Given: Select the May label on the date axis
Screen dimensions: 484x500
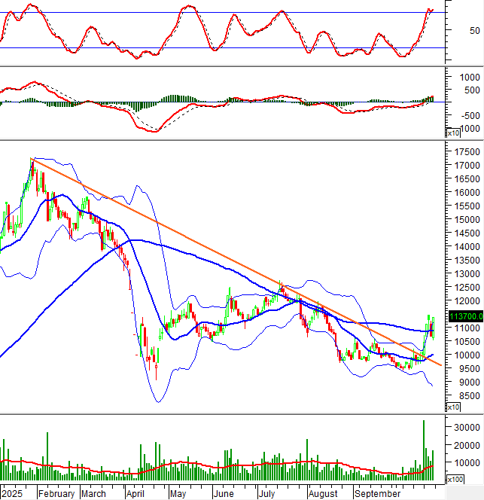Looking at the screenshot, I should [x=178, y=494].
